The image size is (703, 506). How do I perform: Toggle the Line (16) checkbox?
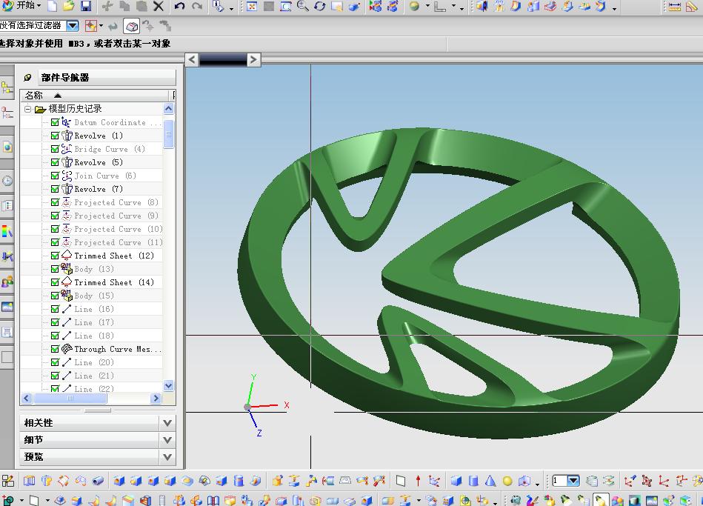tap(55, 309)
